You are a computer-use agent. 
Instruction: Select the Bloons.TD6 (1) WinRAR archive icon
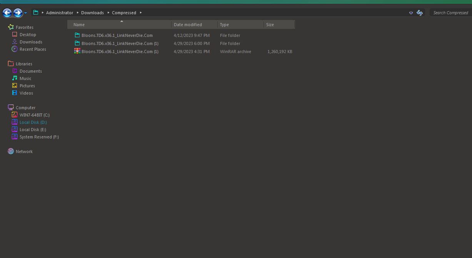point(77,52)
